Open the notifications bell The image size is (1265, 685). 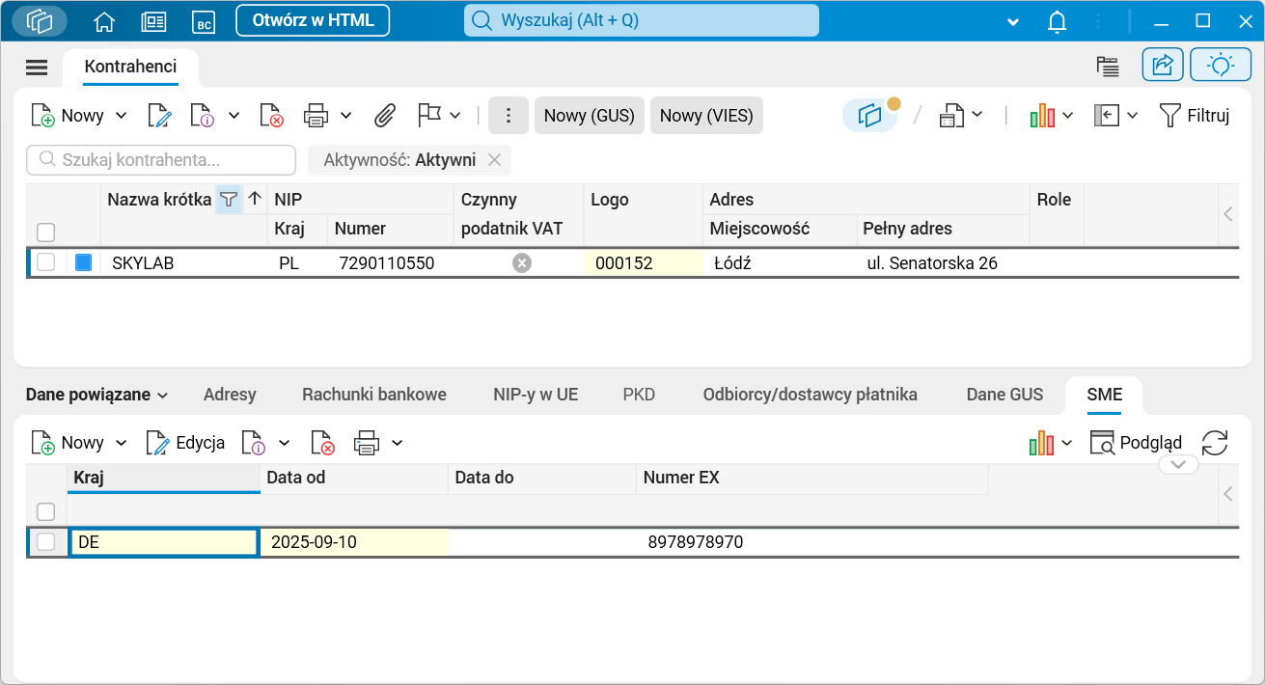pyautogui.click(x=1058, y=21)
